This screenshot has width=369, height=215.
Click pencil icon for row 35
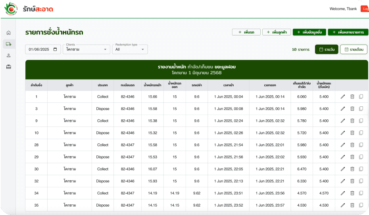click(x=343, y=205)
